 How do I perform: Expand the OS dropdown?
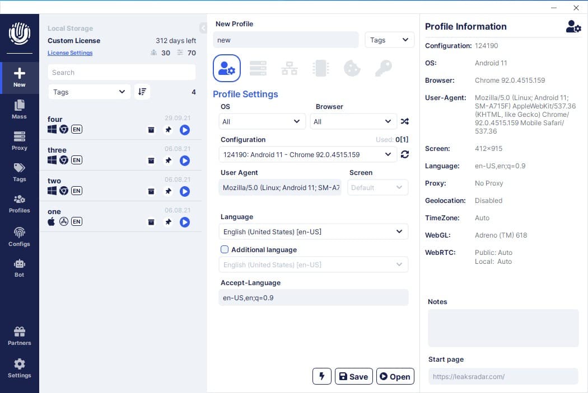tap(262, 121)
